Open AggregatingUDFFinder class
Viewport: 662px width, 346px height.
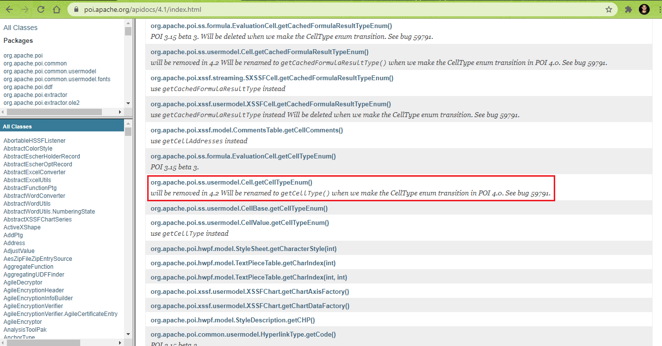[34, 275]
